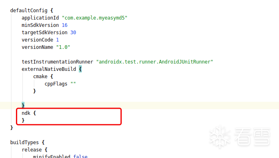Click the "androidx.test.runner.AndroidJUnitRunner" string

coord(155,62)
